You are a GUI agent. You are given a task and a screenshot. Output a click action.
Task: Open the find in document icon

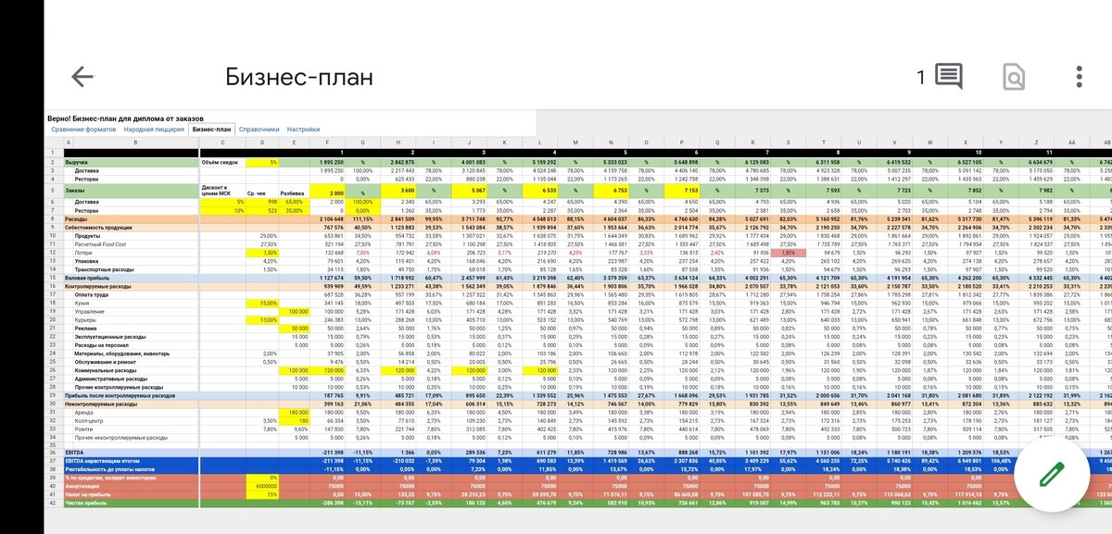pos(1014,77)
